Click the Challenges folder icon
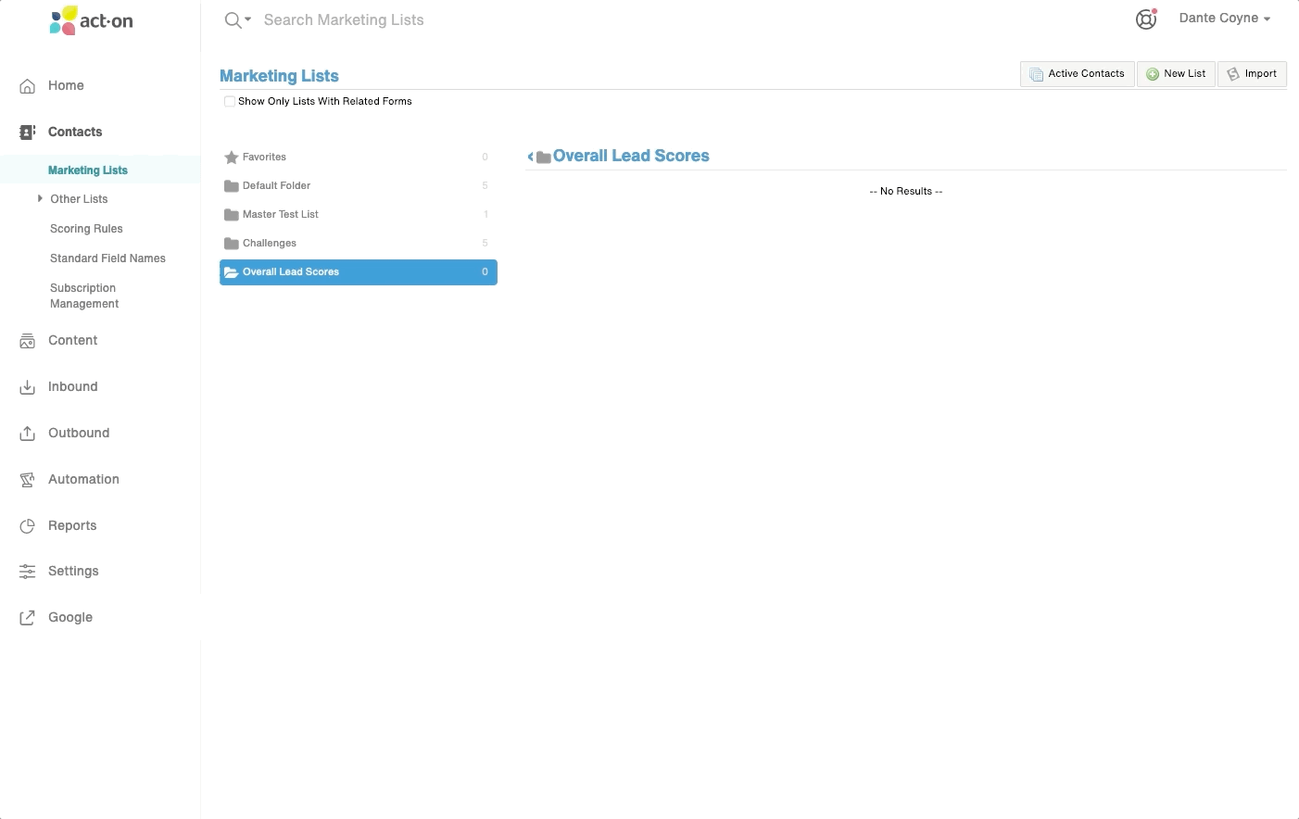The height and width of the screenshot is (819, 1299). [232, 244]
